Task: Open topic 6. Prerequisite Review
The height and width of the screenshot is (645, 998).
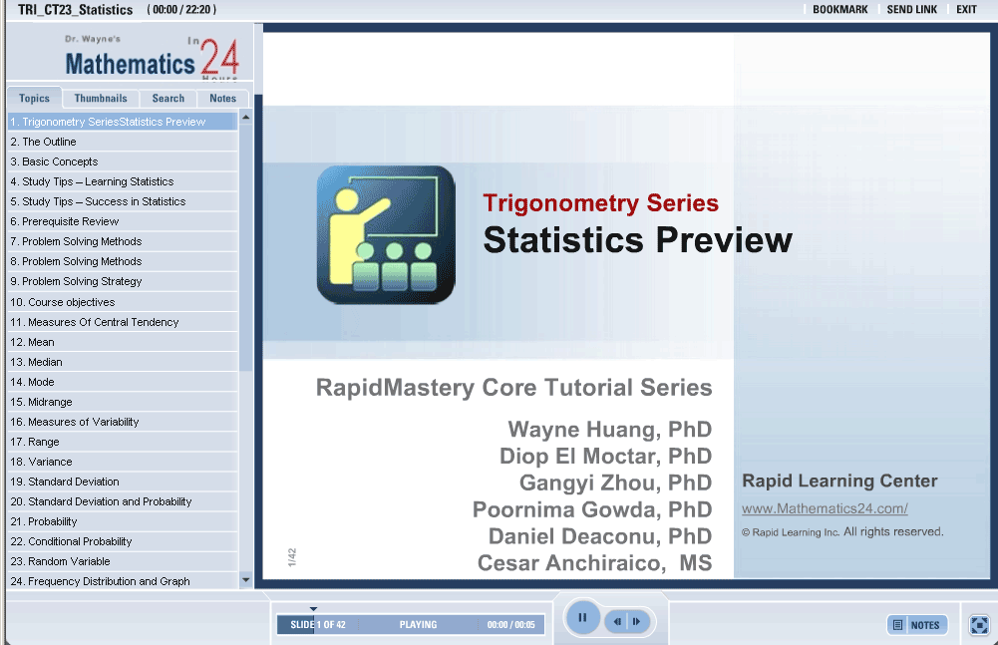Action: point(64,221)
